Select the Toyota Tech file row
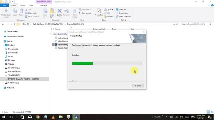The width and height of the screenshot is (214, 120). tap(61, 48)
